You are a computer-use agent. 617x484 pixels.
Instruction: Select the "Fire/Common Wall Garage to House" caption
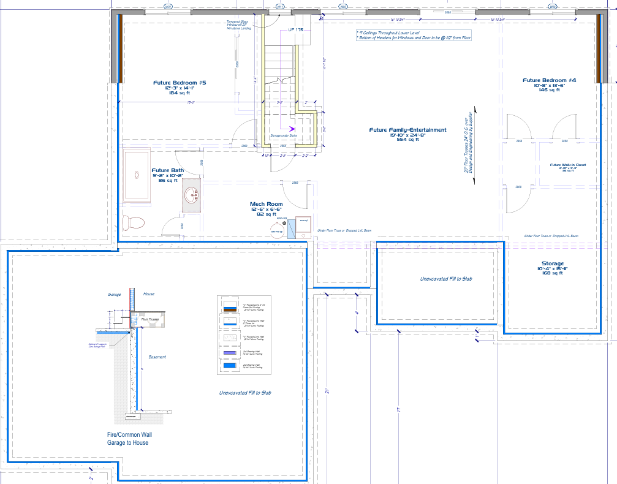point(129,438)
